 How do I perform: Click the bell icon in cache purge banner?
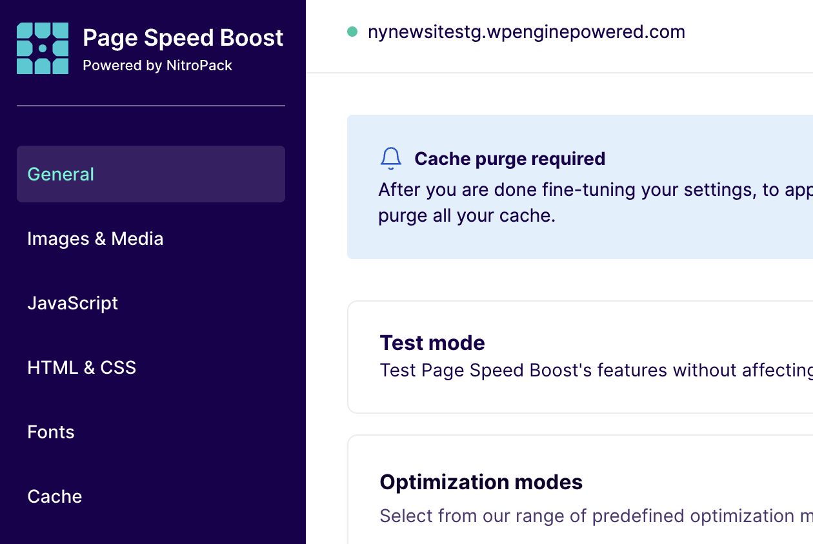tap(391, 159)
